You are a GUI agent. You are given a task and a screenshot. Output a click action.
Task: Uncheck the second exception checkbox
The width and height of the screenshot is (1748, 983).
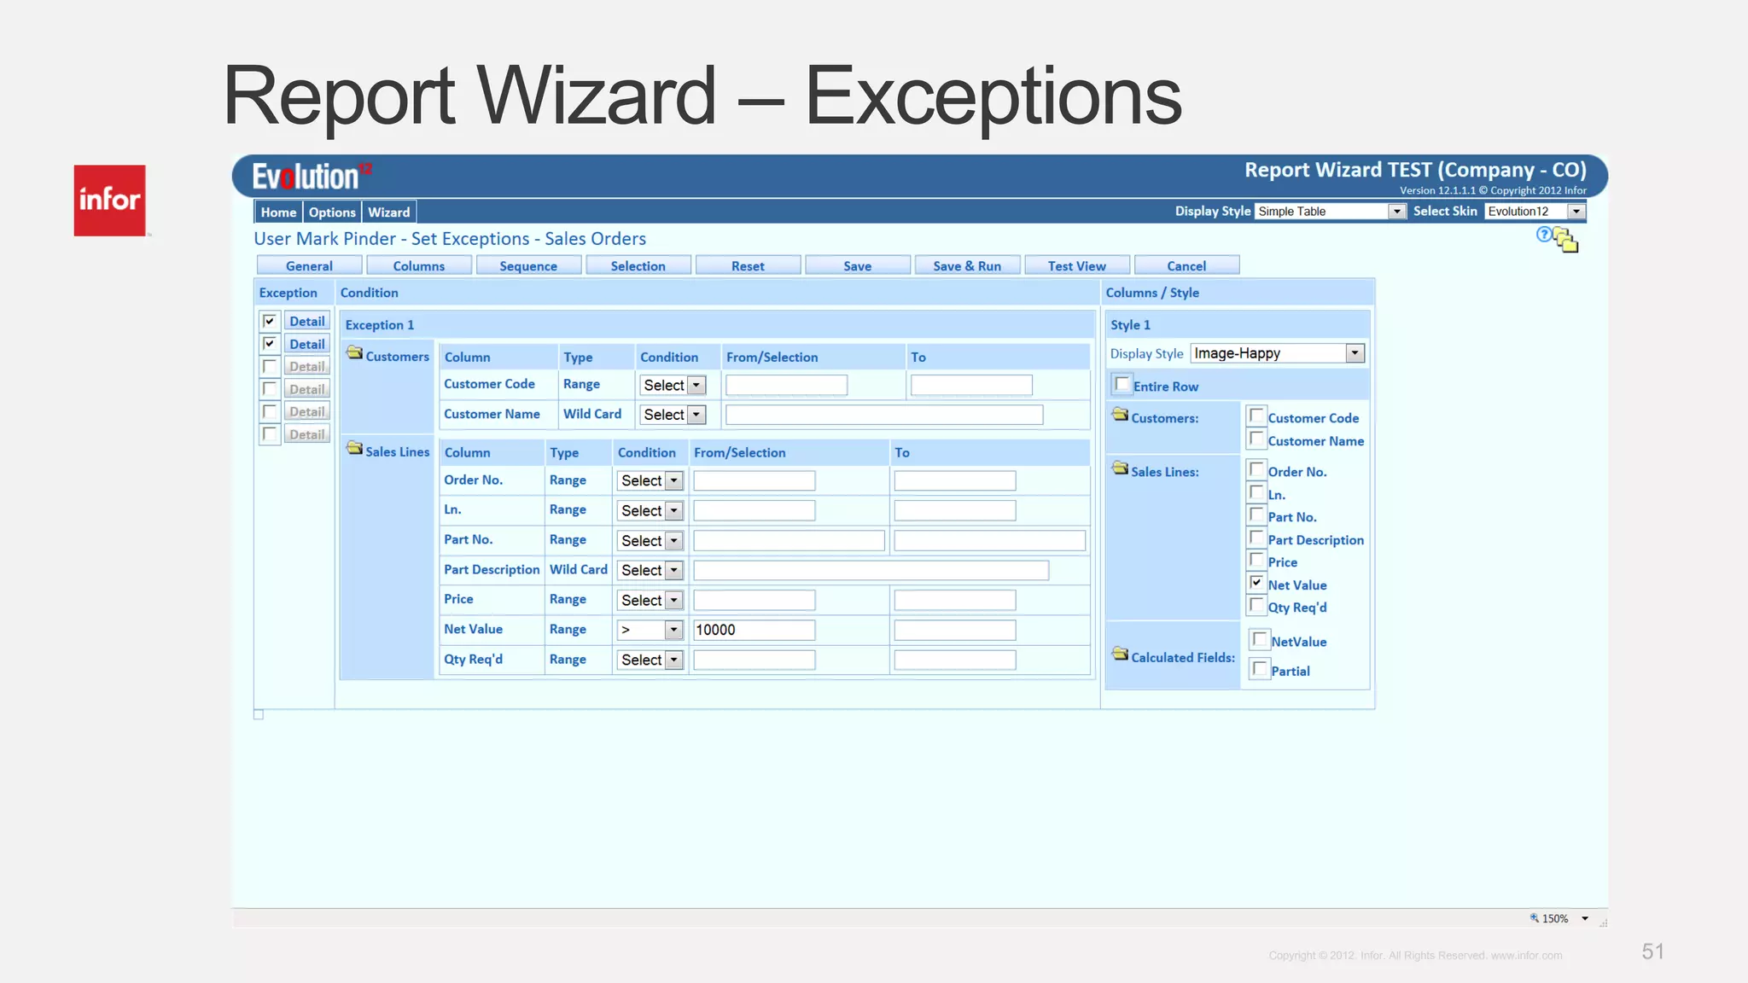pyautogui.click(x=270, y=344)
